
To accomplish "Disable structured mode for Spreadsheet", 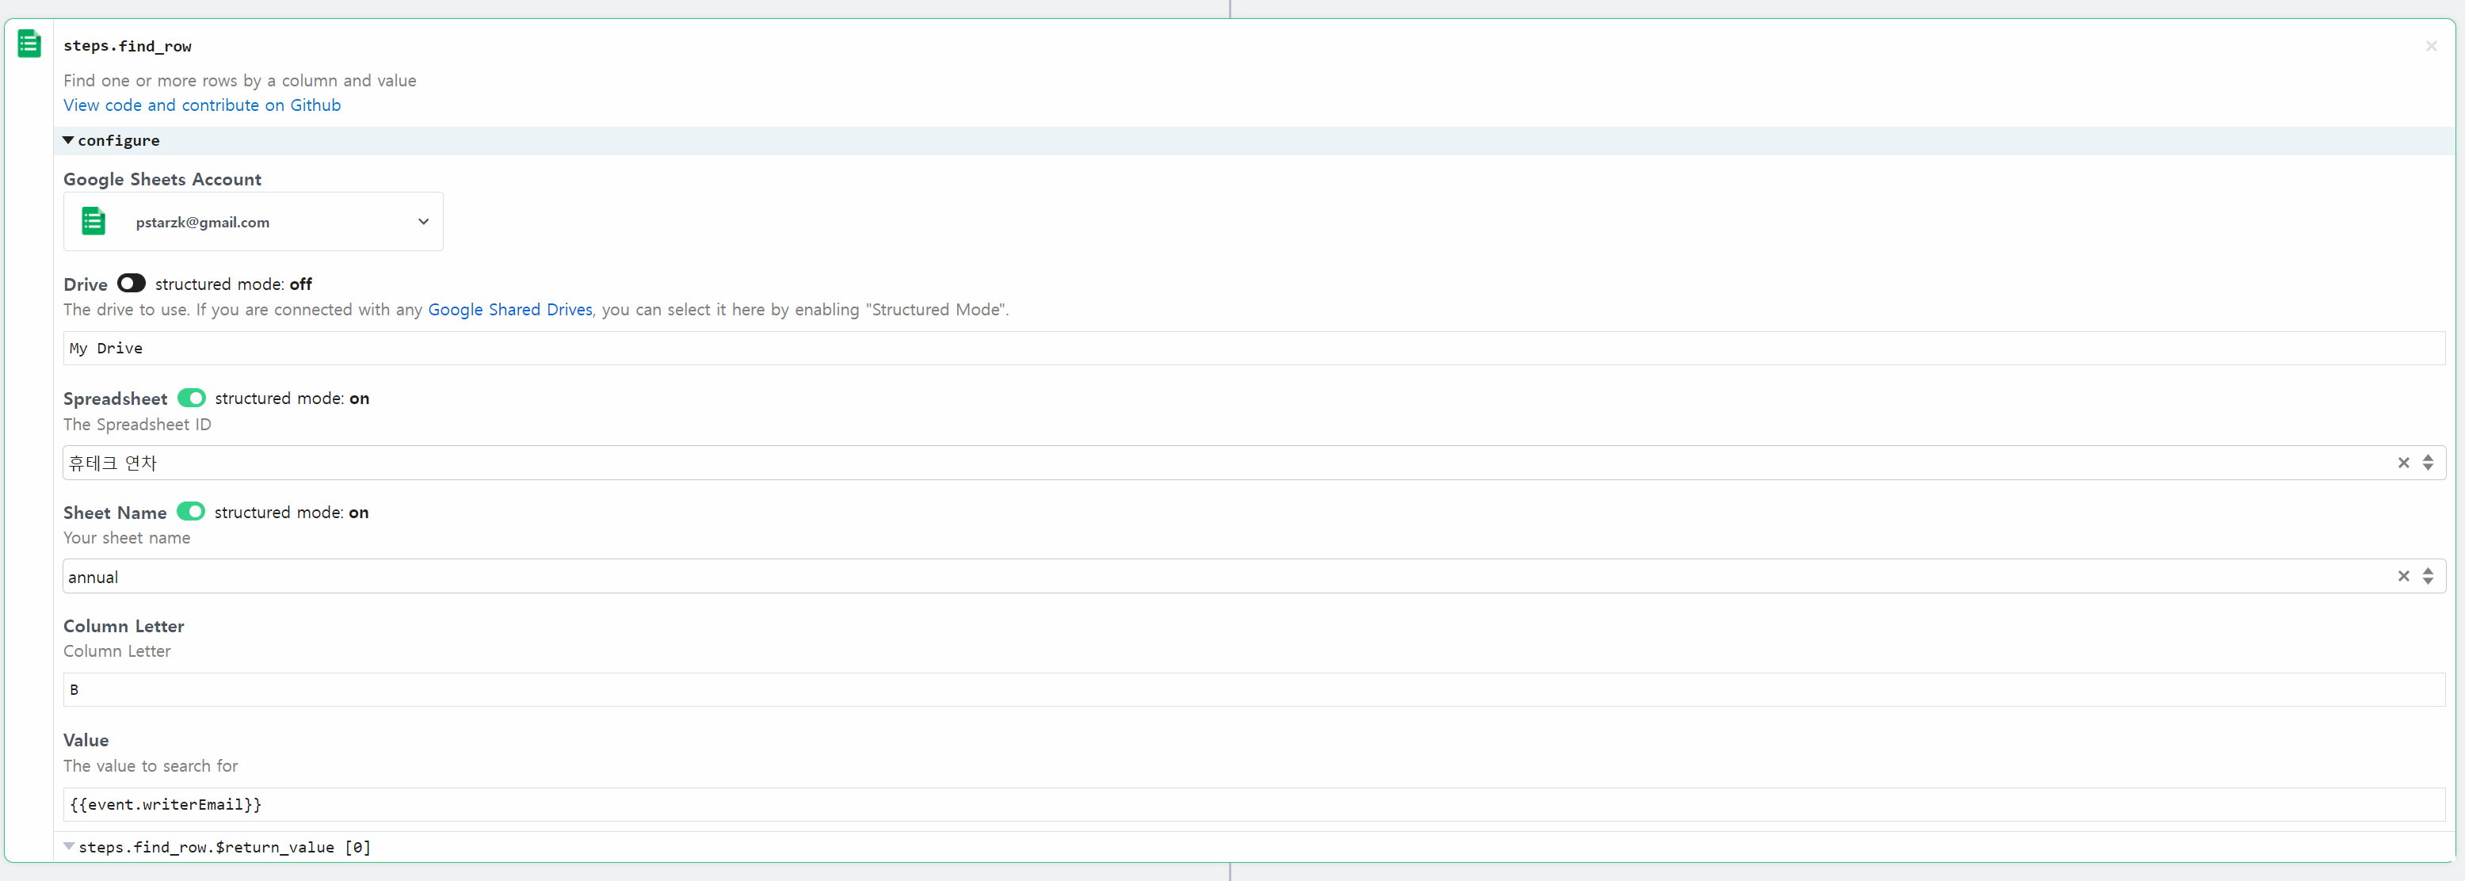I will pos(192,398).
